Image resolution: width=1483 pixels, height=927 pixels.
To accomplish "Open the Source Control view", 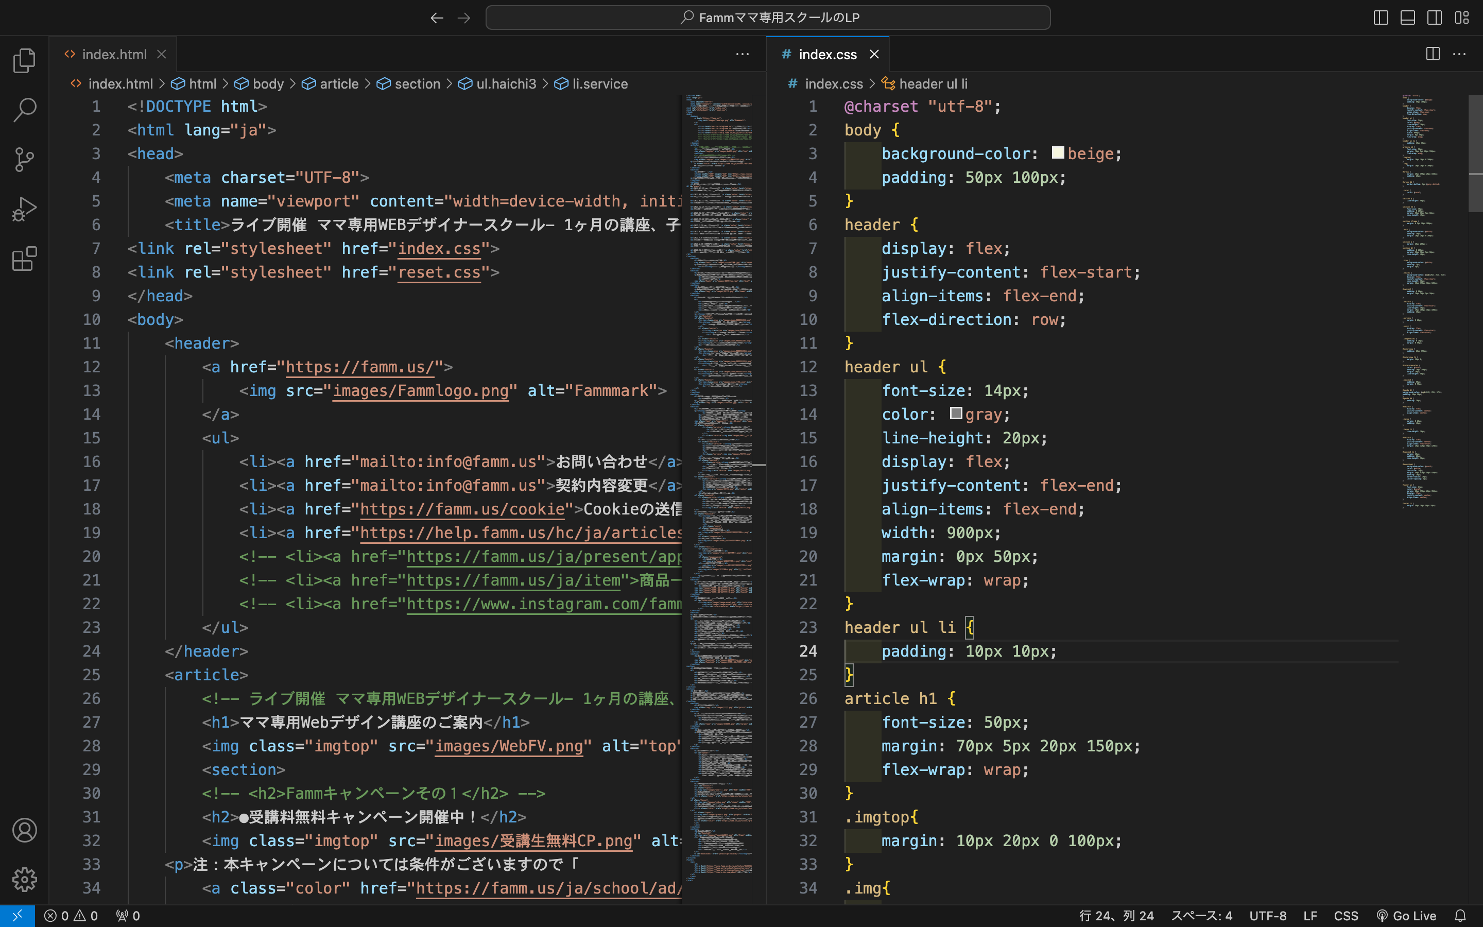I will [25, 160].
